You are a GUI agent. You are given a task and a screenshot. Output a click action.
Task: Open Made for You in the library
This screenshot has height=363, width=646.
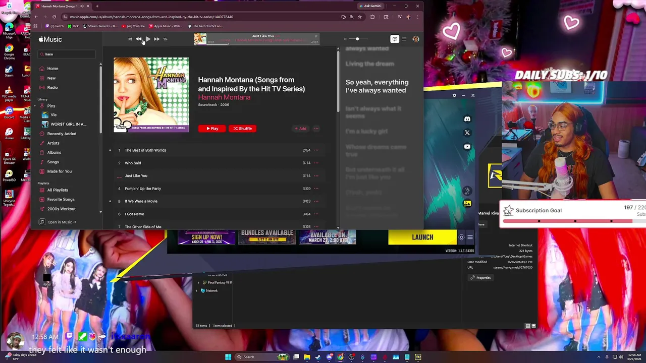point(59,171)
